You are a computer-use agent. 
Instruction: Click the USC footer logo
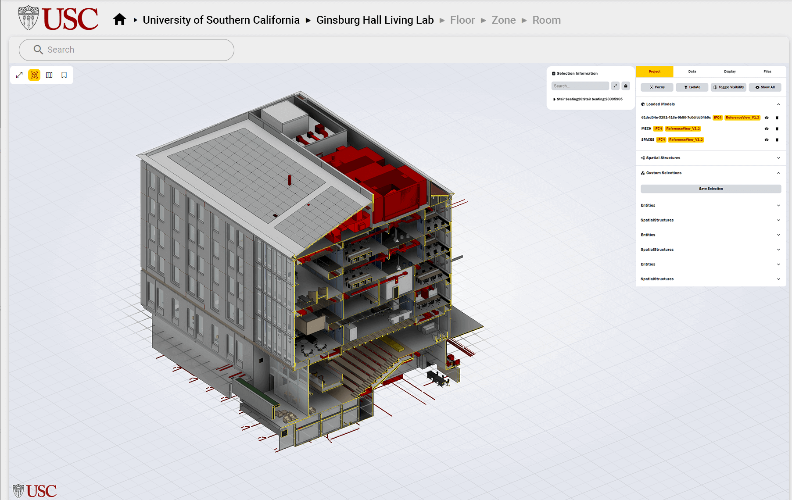[35, 490]
